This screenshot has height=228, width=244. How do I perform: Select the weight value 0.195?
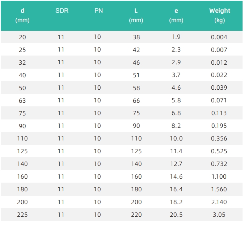tap(219, 126)
